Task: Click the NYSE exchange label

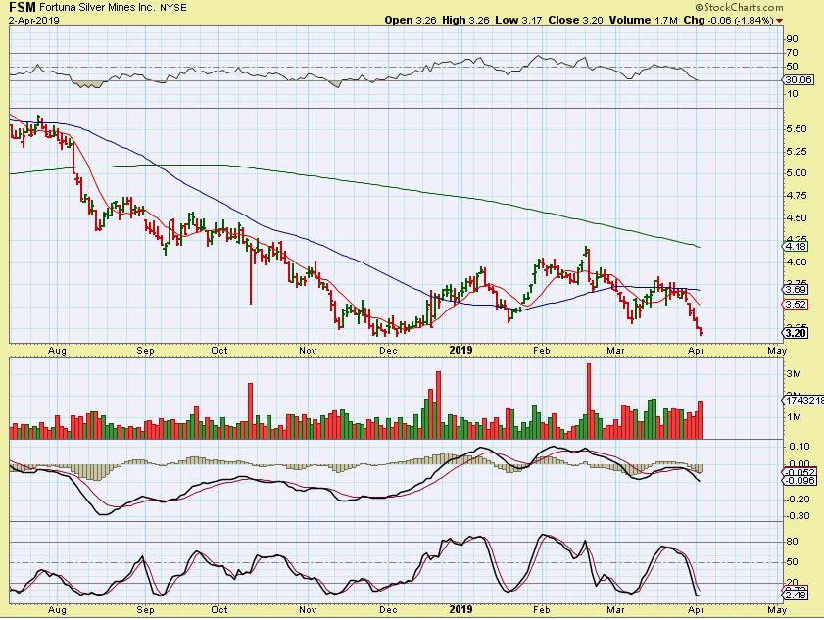Action: pos(173,8)
